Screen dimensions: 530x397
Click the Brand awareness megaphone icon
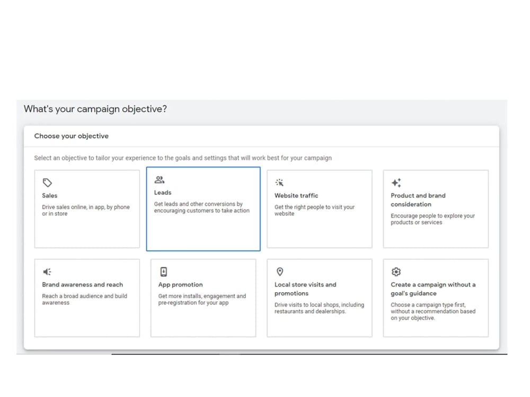(x=47, y=272)
